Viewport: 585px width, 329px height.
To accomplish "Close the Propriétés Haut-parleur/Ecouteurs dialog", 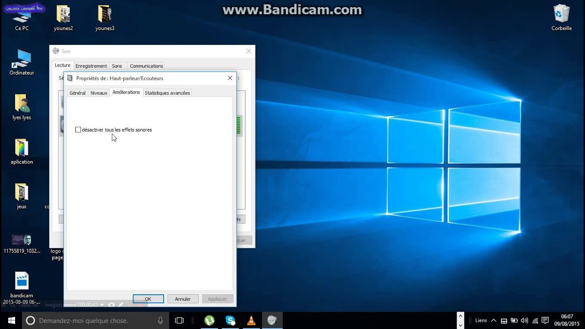I will (x=230, y=78).
